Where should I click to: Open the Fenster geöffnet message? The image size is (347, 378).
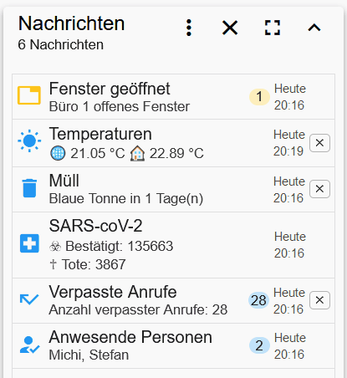pos(173,97)
